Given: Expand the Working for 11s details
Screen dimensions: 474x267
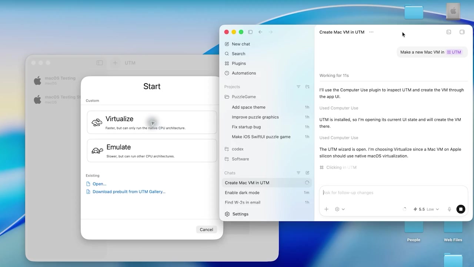Looking at the screenshot, I should click(x=334, y=75).
